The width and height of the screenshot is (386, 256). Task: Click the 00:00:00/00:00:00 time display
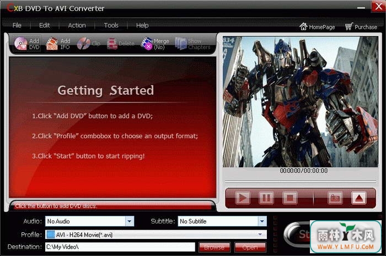point(303,171)
